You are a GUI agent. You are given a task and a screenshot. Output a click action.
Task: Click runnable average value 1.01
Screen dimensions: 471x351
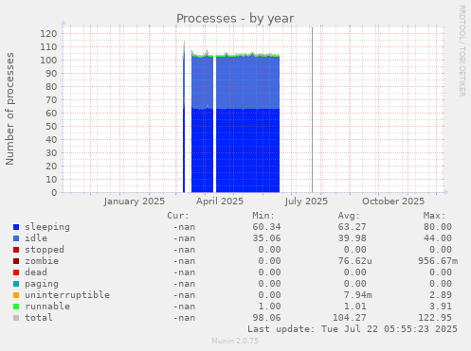coord(354,307)
